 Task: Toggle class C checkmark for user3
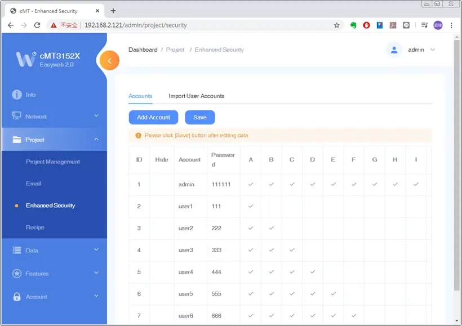coord(292,250)
